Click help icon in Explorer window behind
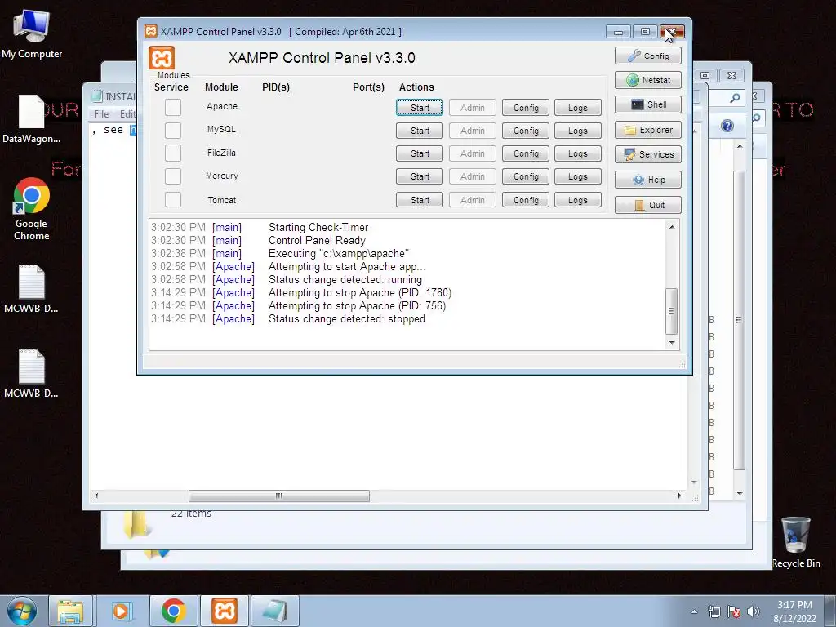This screenshot has height=627, width=836. [x=727, y=126]
